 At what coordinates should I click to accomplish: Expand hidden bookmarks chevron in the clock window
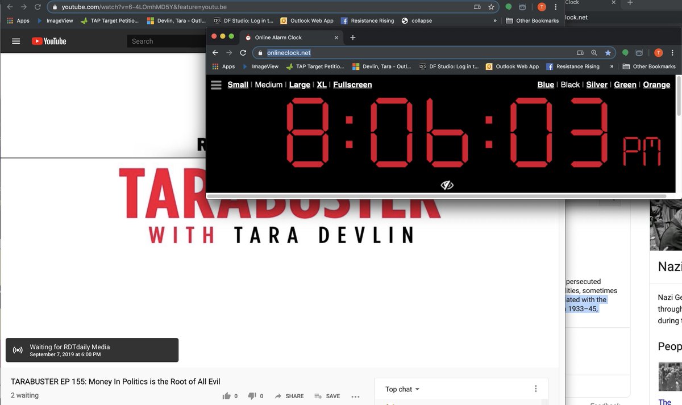(x=612, y=66)
